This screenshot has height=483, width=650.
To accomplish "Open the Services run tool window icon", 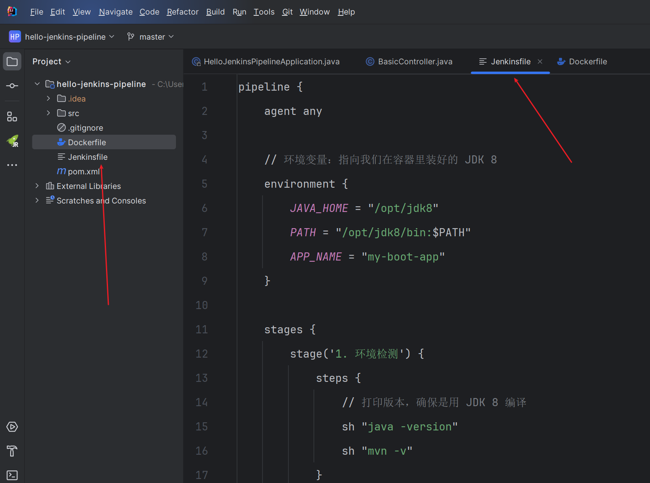I will (x=12, y=427).
